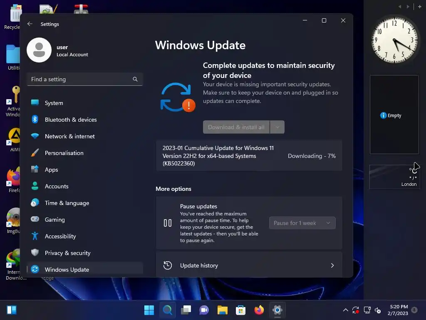Image resolution: width=426 pixels, height=320 pixels.
Task: Click the Pause updates pause icon
Action: pyautogui.click(x=168, y=223)
